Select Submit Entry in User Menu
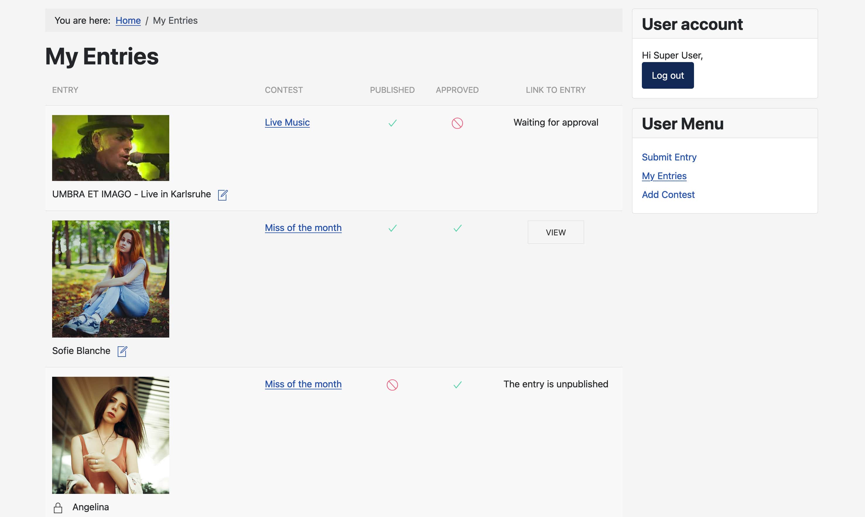The image size is (865, 517). pyautogui.click(x=669, y=157)
